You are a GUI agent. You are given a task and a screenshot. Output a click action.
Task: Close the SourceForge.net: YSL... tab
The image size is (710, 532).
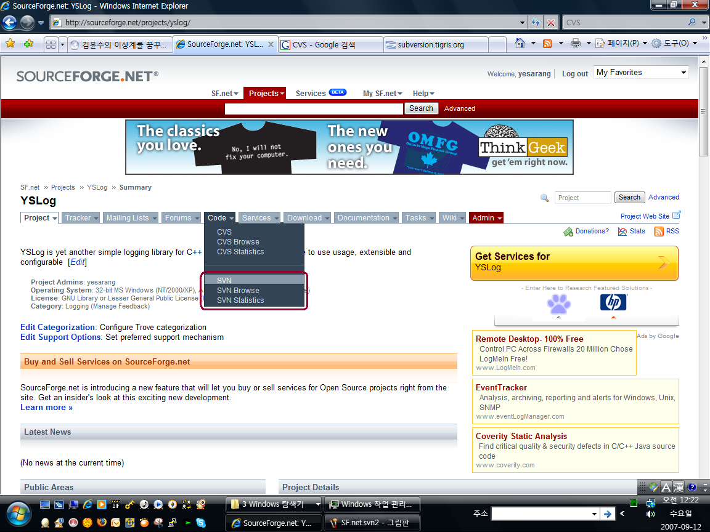pos(271,44)
